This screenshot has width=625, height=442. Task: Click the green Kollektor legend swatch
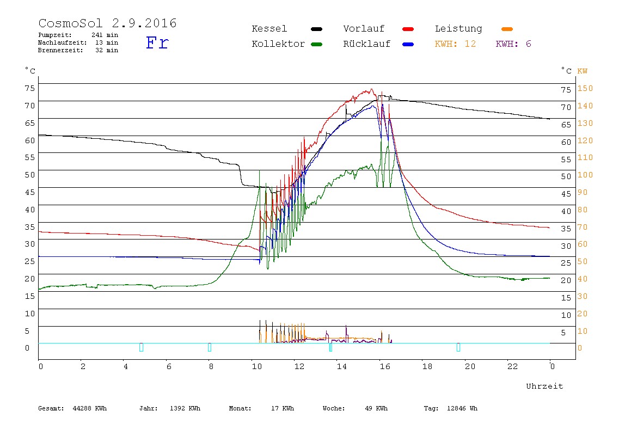coord(316,44)
